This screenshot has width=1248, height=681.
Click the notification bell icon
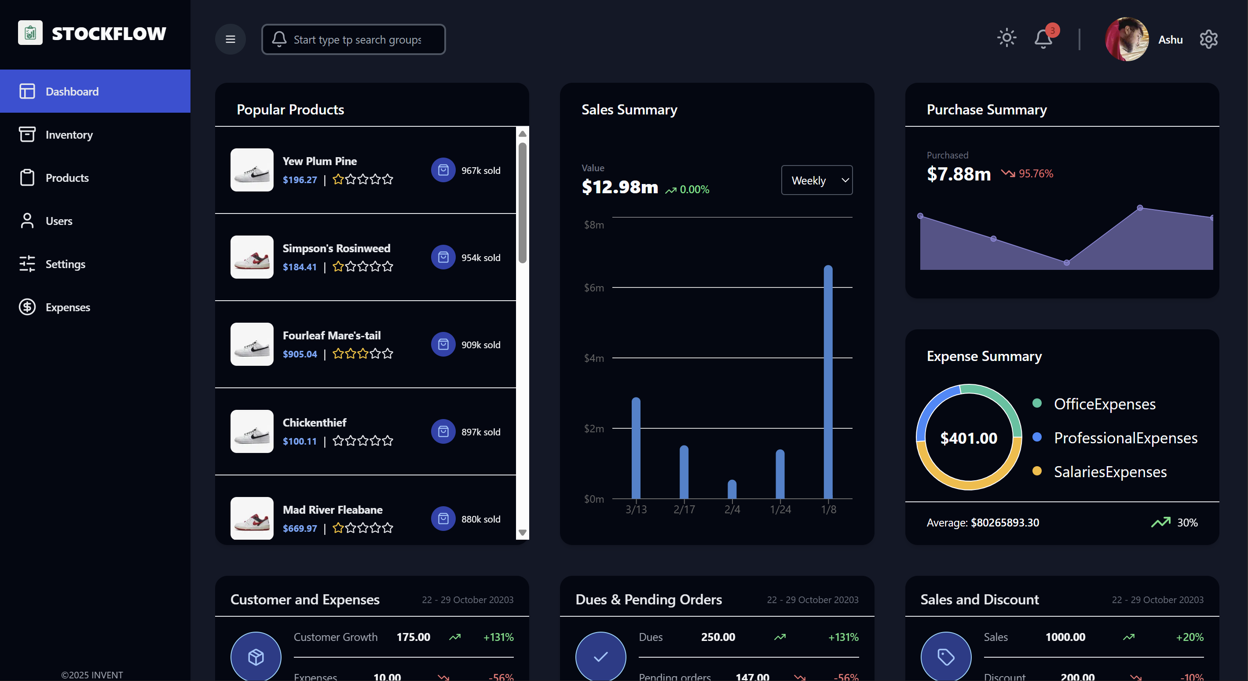[1043, 39]
